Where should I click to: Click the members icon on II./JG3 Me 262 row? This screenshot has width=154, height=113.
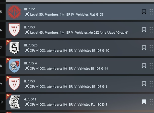[x=63, y=32]
